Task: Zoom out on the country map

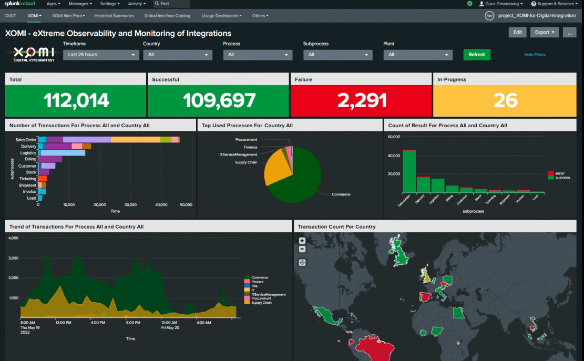Action: 302,249
